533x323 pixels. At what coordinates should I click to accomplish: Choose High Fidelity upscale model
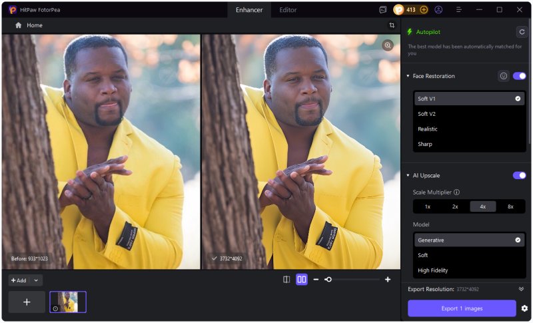click(469, 270)
